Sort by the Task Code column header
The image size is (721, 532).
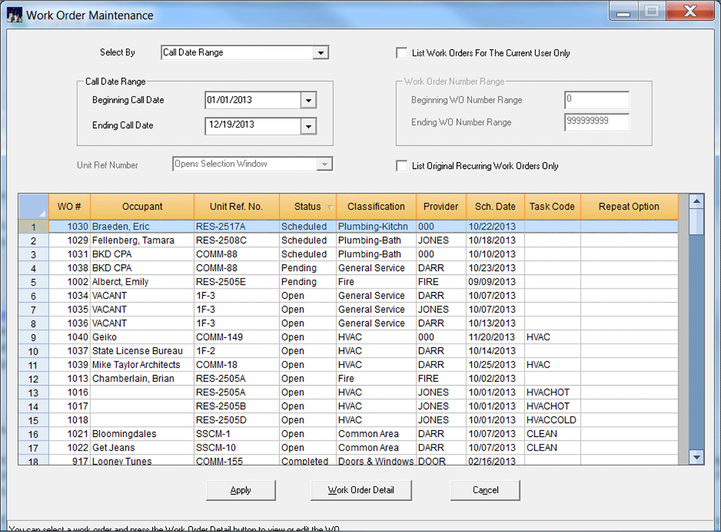click(x=552, y=207)
